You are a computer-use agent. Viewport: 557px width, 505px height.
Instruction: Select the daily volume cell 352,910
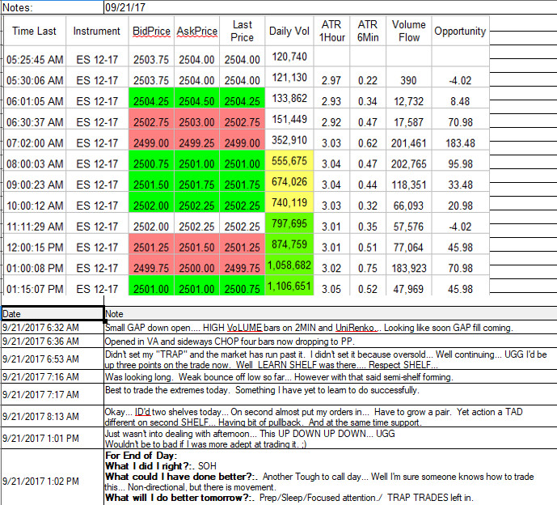(x=289, y=140)
